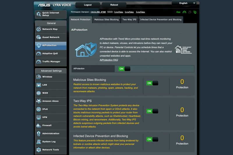233x155 pixels.
Task: Switch to Two-Way IPS tab
Action: point(129,20)
